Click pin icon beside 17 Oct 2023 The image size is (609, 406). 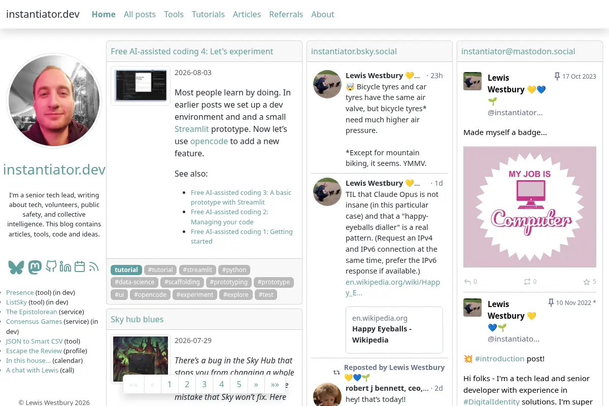point(557,77)
